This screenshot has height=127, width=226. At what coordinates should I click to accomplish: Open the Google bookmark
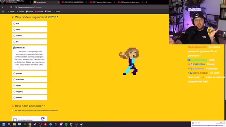coord(29,12)
